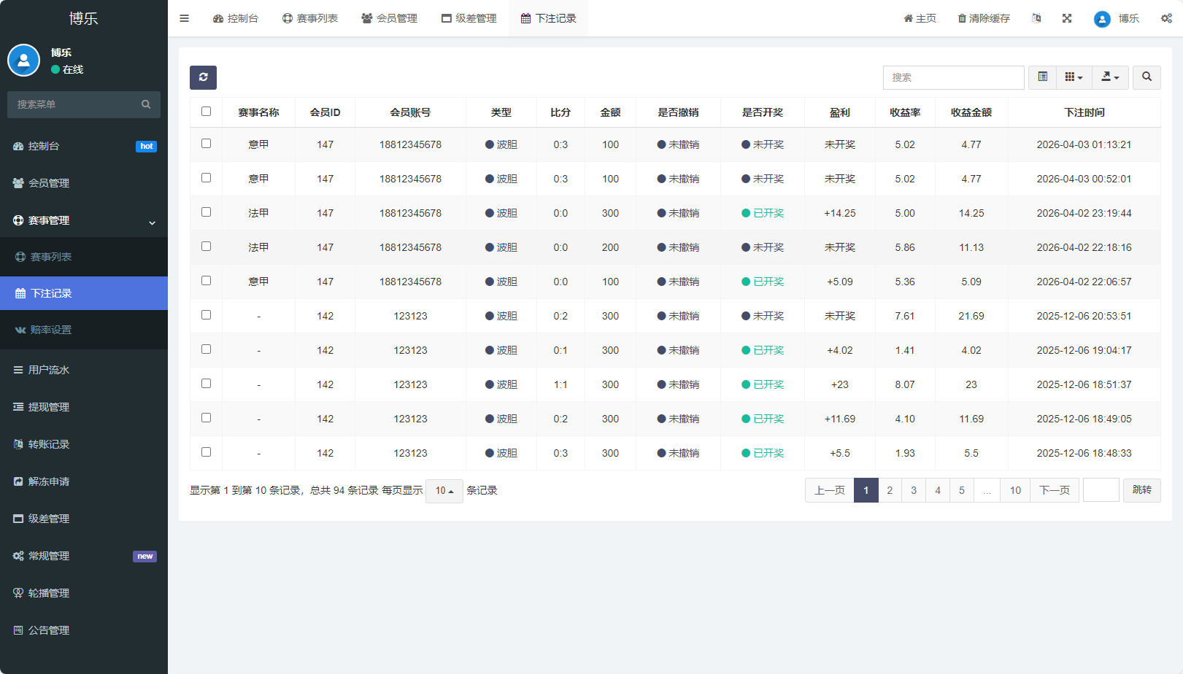1183x674 pixels.
Task: Click the search magnifier button in table toolbar
Action: point(1147,77)
